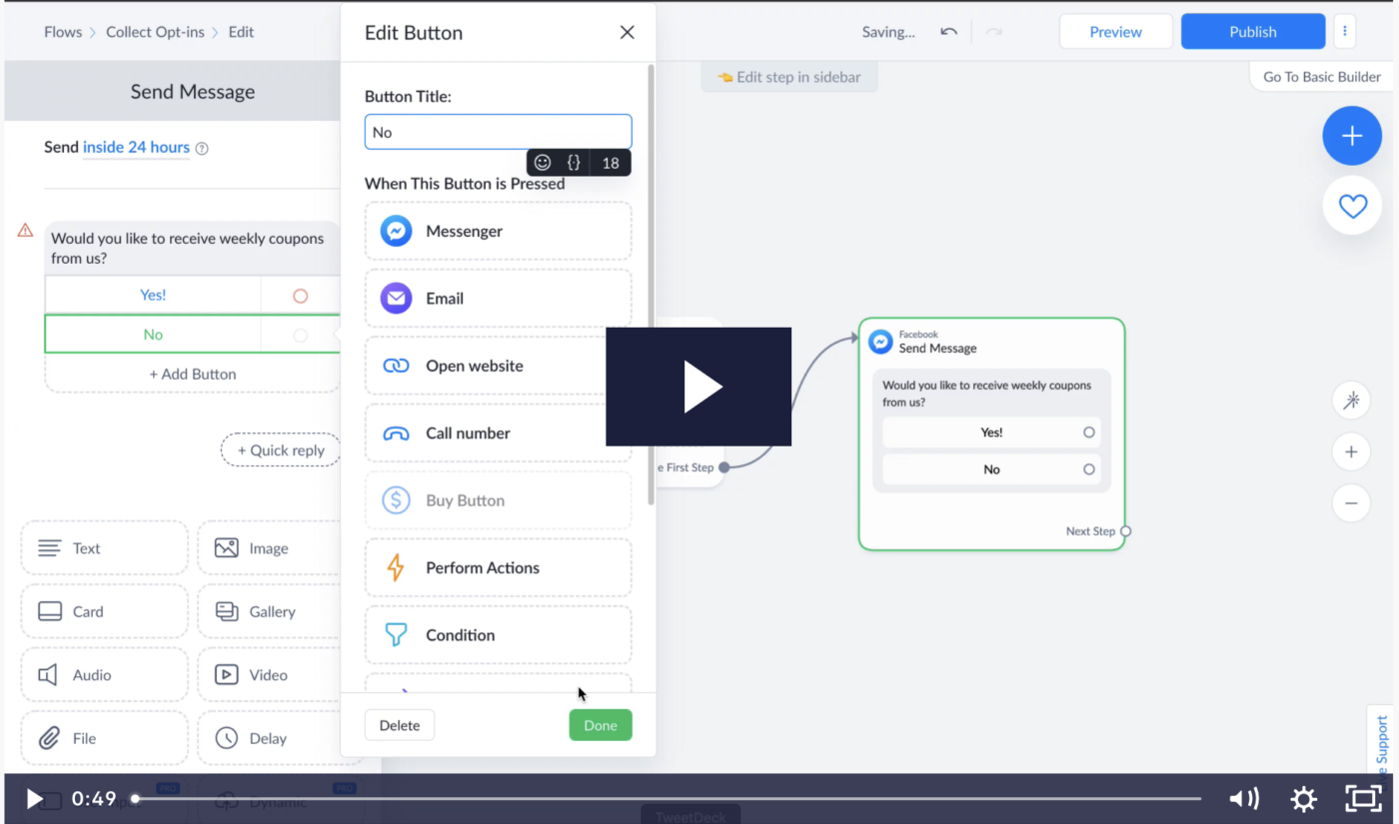The image size is (1399, 824).
Task: Undo the last change
Action: click(948, 32)
